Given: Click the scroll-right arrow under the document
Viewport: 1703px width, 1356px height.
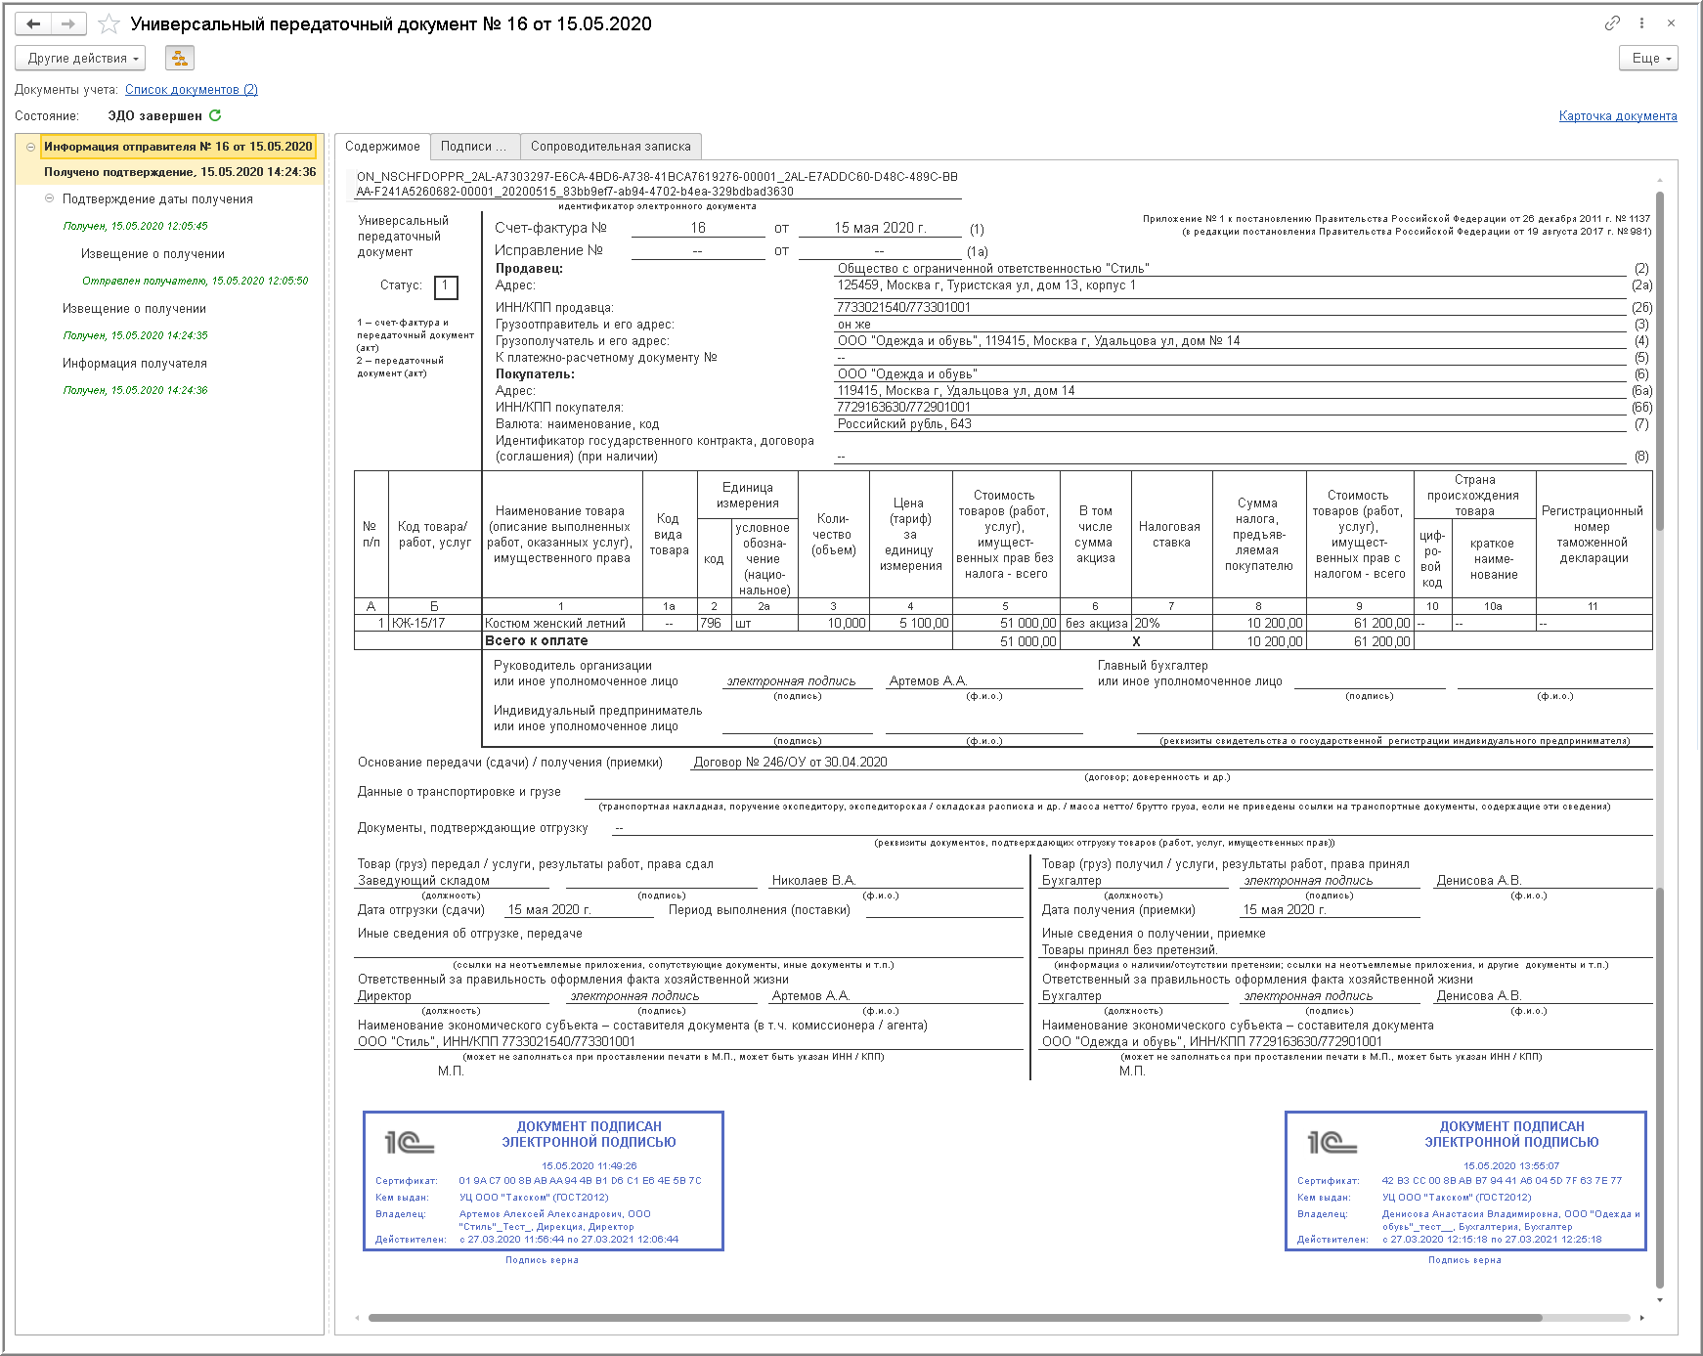Looking at the screenshot, I should 1641,1318.
